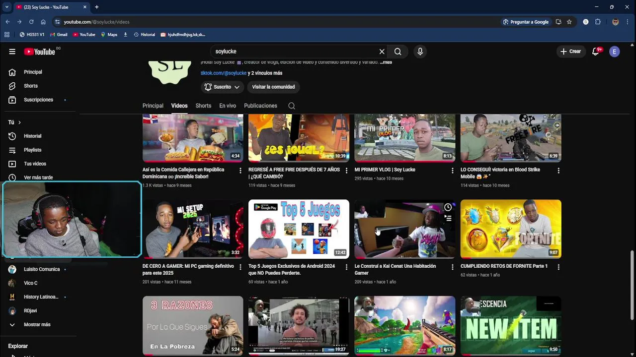
Task: Bookmark this page with star icon
Action: 569,22
